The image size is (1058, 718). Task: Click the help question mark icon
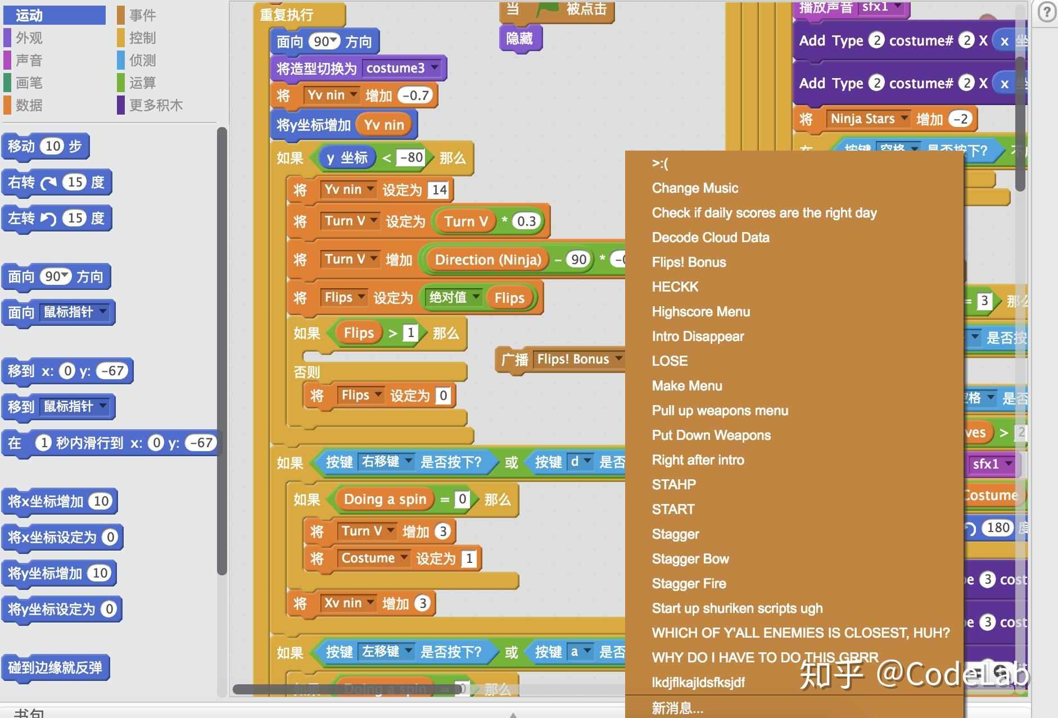tap(1046, 11)
